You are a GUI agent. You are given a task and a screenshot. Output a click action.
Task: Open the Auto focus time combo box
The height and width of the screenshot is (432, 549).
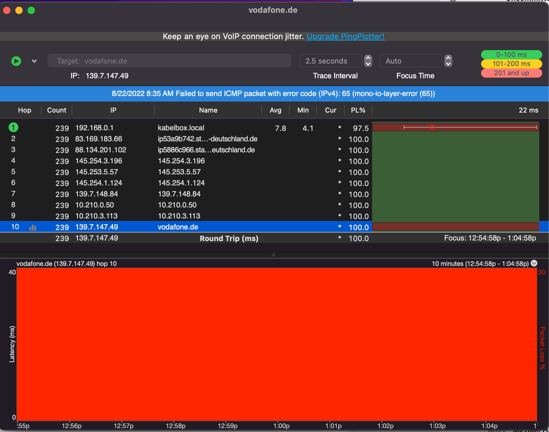click(411, 61)
